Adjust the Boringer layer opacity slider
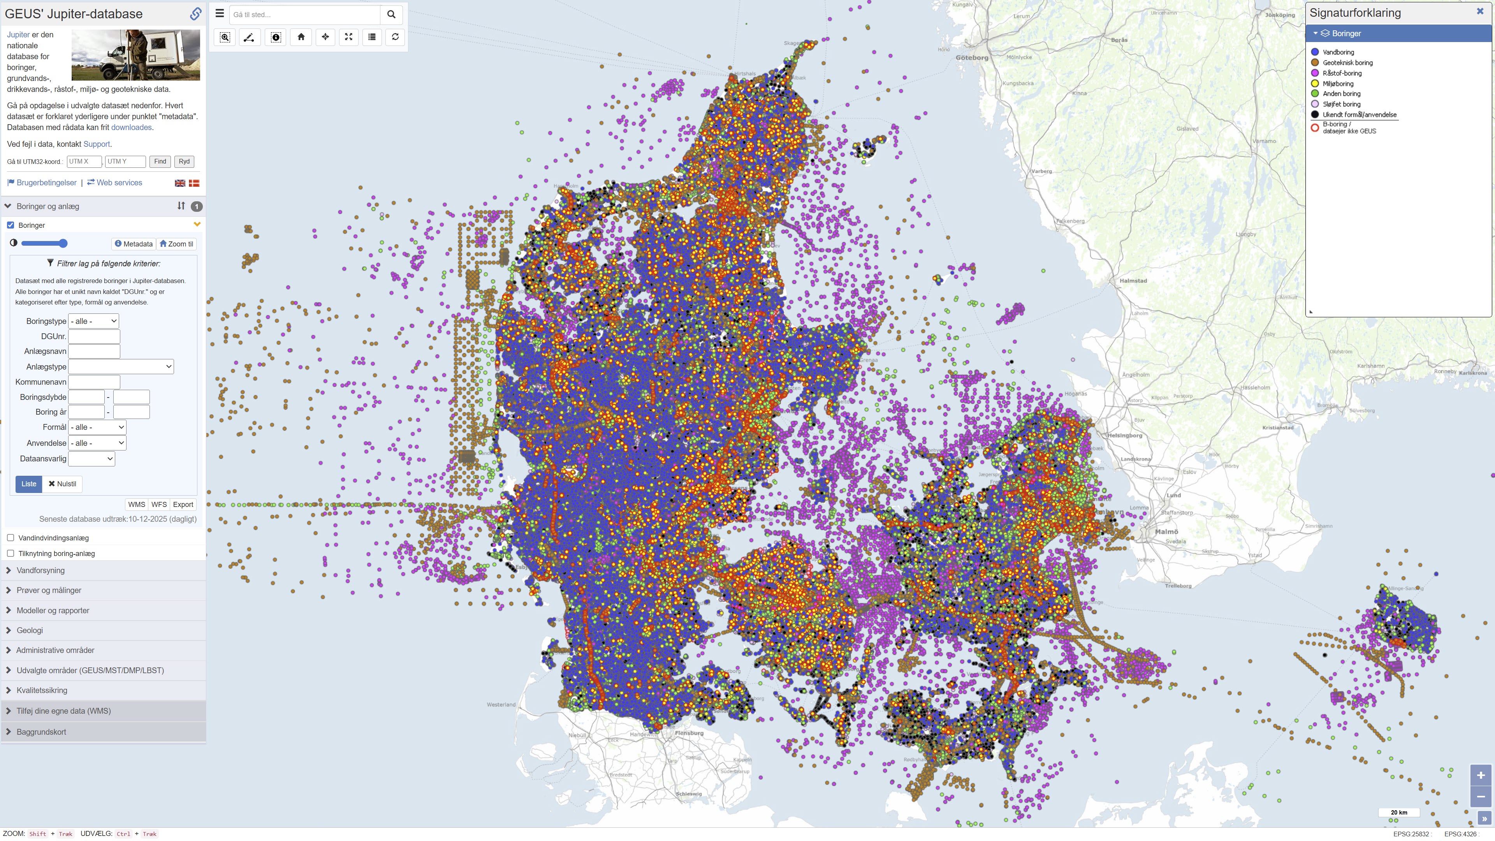This screenshot has width=1495, height=841. click(x=63, y=243)
